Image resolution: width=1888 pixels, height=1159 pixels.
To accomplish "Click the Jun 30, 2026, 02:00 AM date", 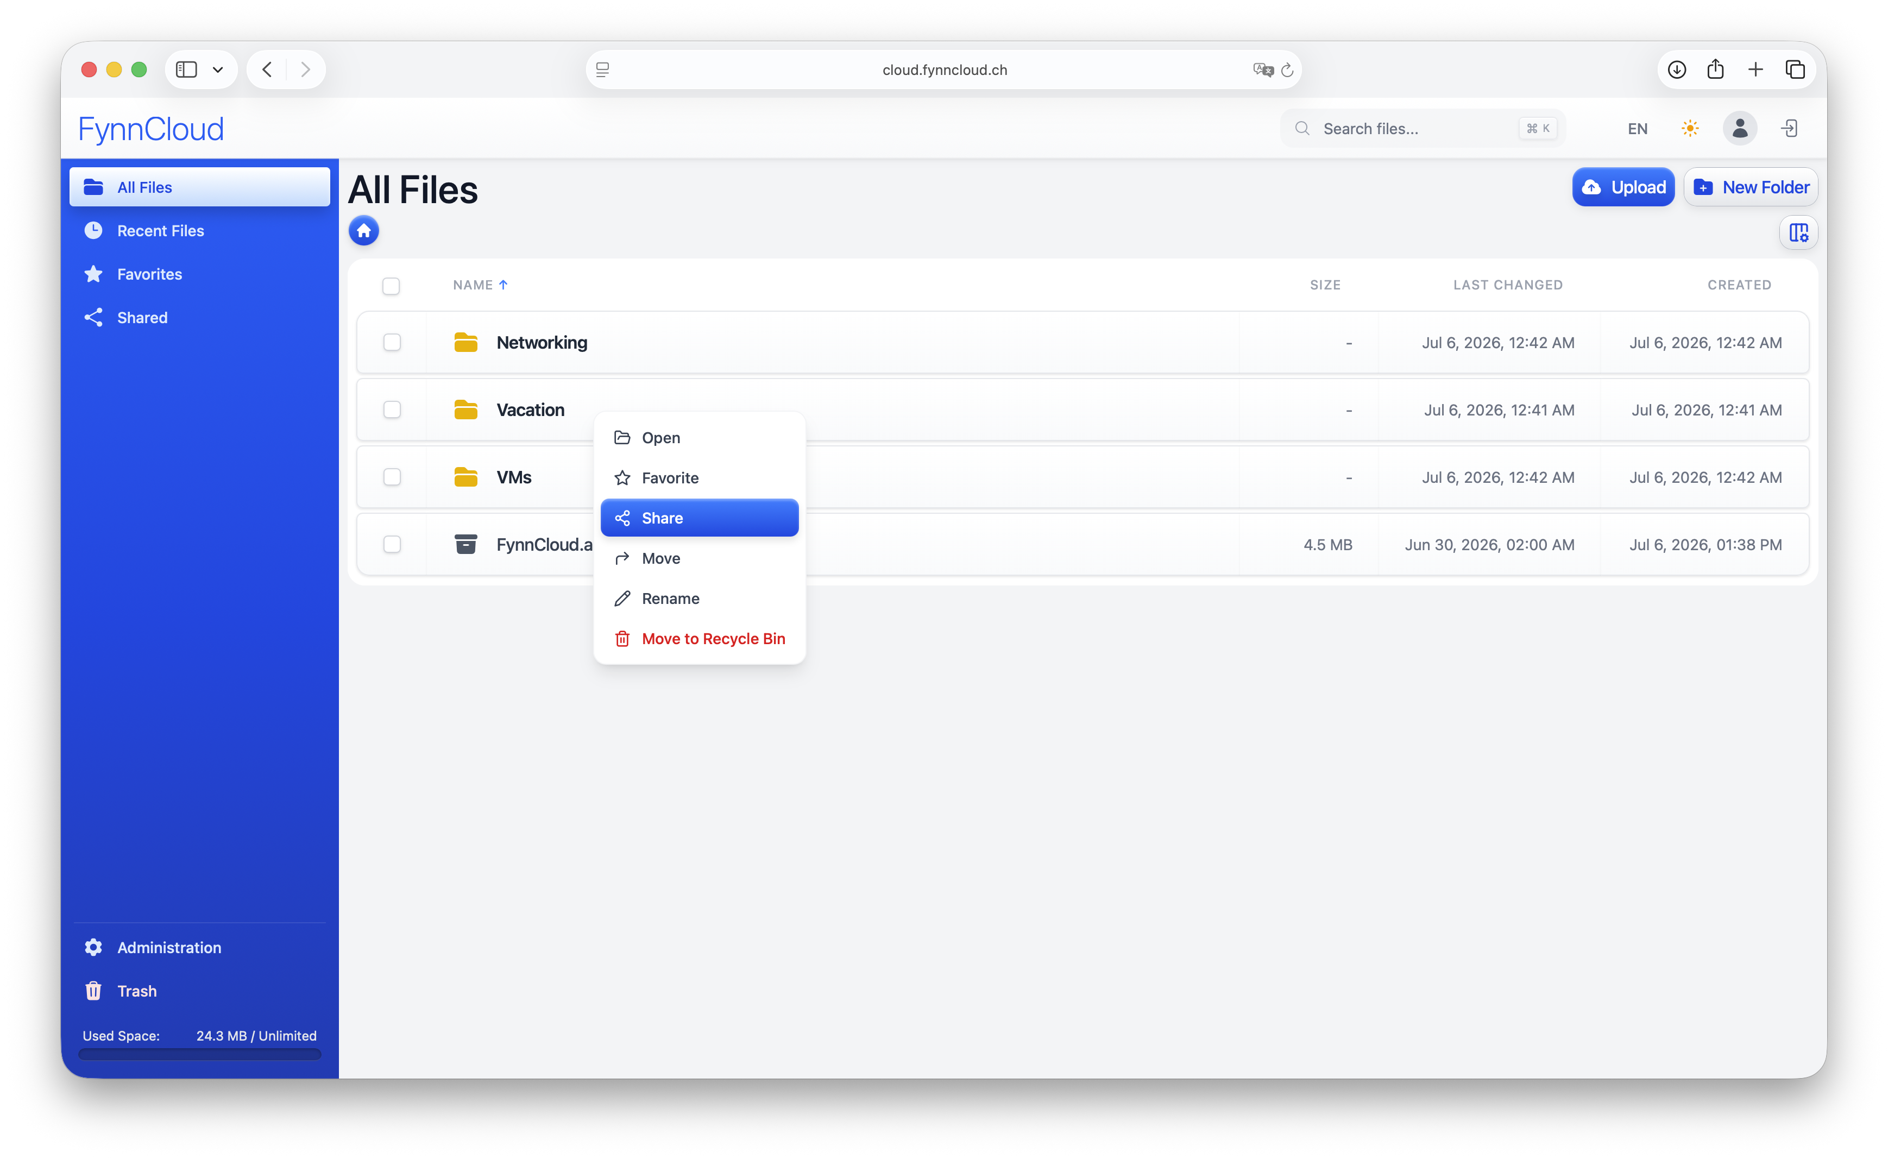I will (1489, 544).
